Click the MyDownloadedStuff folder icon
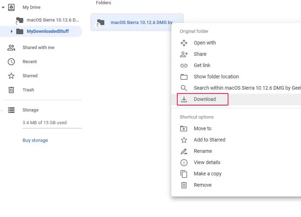301x217 pixels. [20, 31]
